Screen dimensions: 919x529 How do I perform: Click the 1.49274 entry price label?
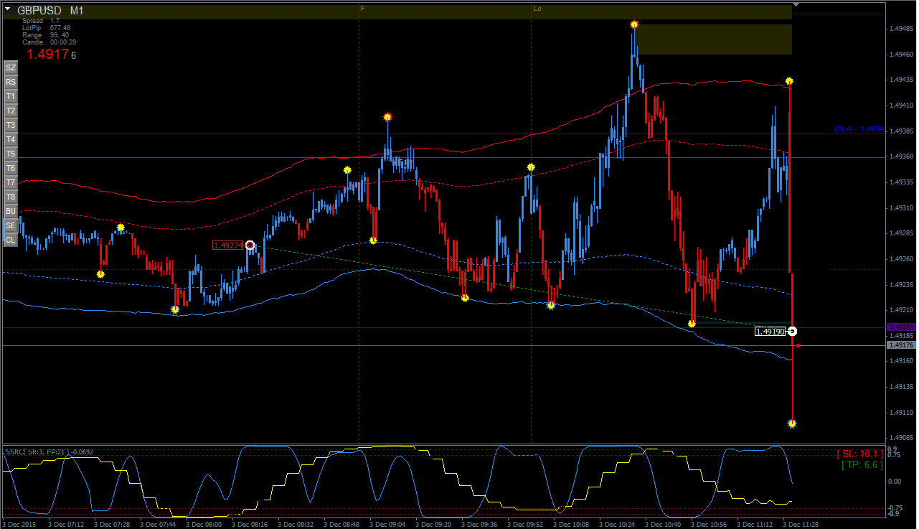228,245
